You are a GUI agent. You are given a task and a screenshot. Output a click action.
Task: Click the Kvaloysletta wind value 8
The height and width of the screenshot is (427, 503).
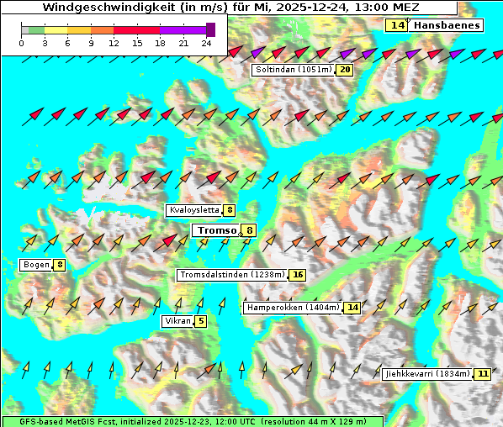pyautogui.click(x=230, y=210)
